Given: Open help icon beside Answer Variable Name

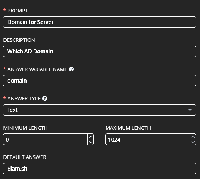Looking at the screenshot, I should coord(71,69).
